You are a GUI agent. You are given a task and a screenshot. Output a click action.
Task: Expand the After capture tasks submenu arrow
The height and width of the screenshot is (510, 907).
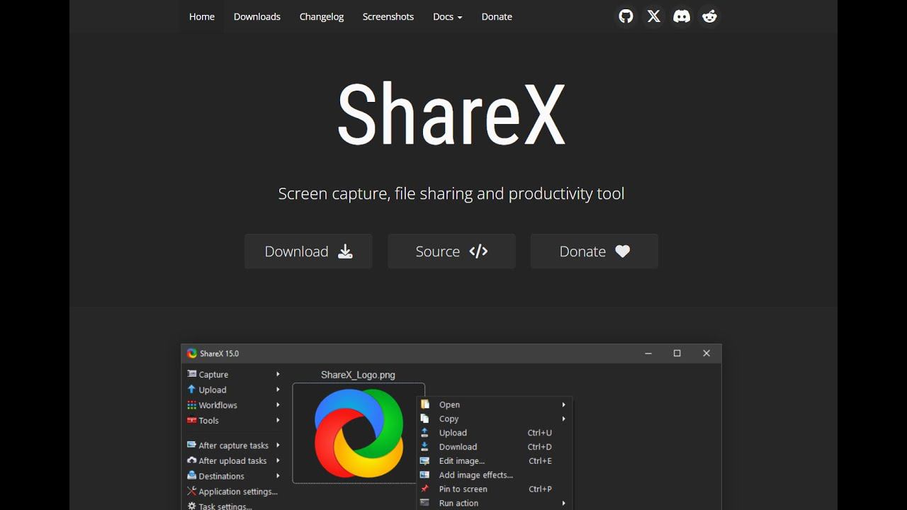[x=278, y=445]
